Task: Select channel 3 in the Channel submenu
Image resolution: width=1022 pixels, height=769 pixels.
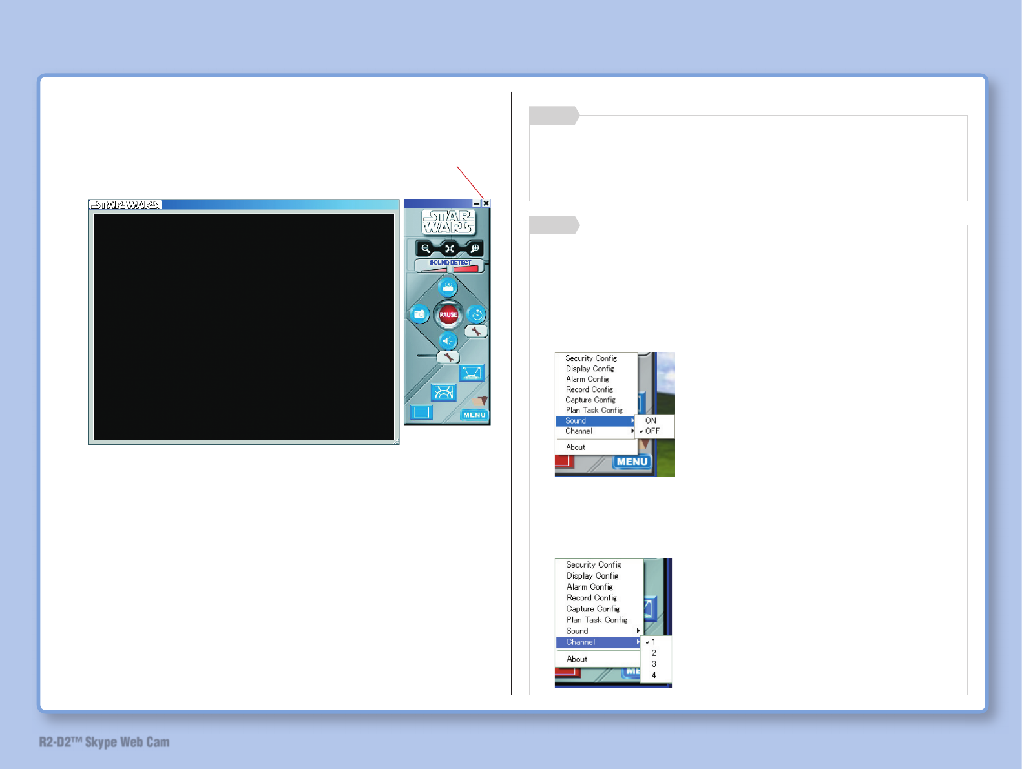Action: point(654,664)
